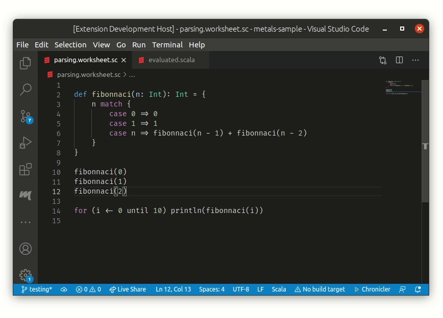Toggle Live Share session in status bar
443x318 pixels.
(128, 289)
